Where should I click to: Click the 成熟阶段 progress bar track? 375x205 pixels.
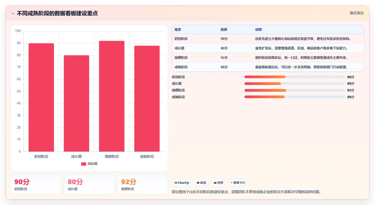pyautogui.click(x=295, y=97)
